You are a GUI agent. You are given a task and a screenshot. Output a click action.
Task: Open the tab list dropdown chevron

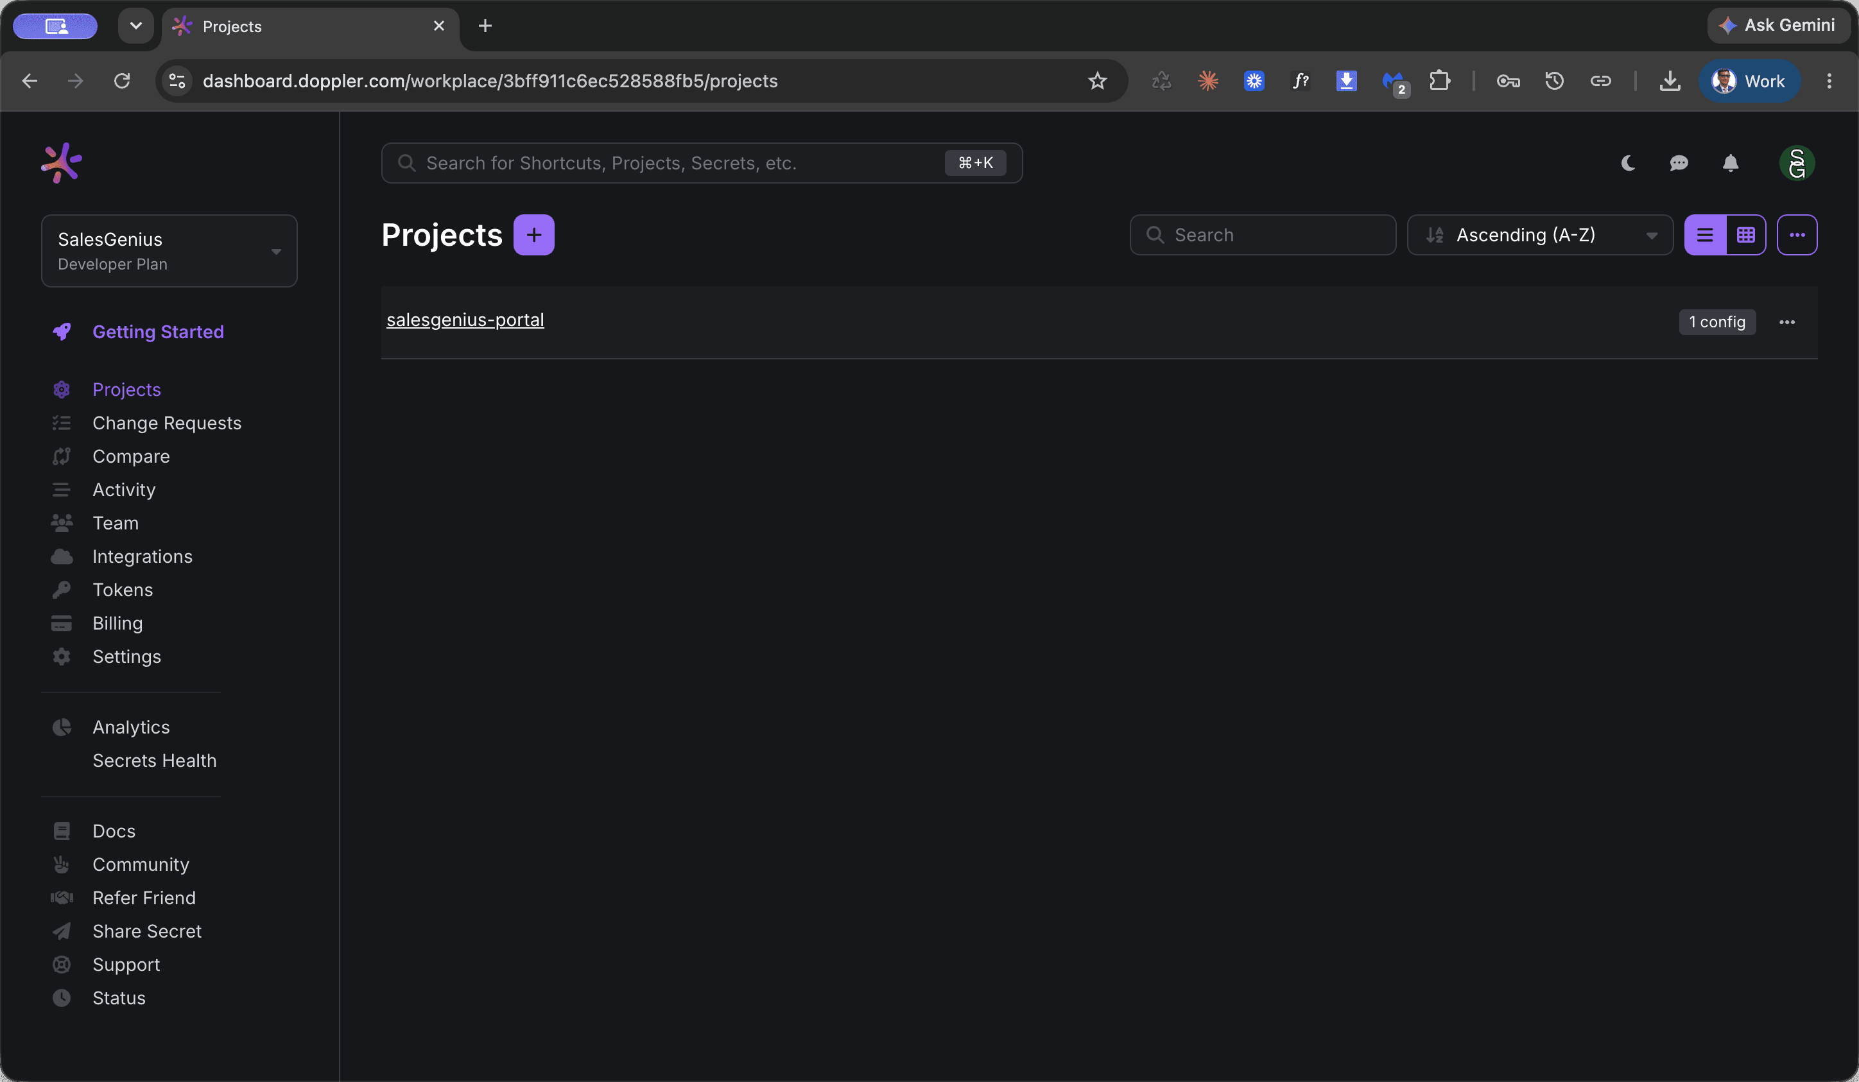pyautogui.click(x=135, y=26)
